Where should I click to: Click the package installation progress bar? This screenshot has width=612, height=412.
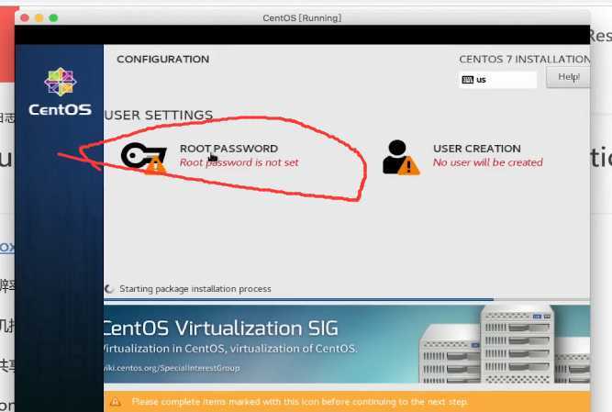pos(347,300)
